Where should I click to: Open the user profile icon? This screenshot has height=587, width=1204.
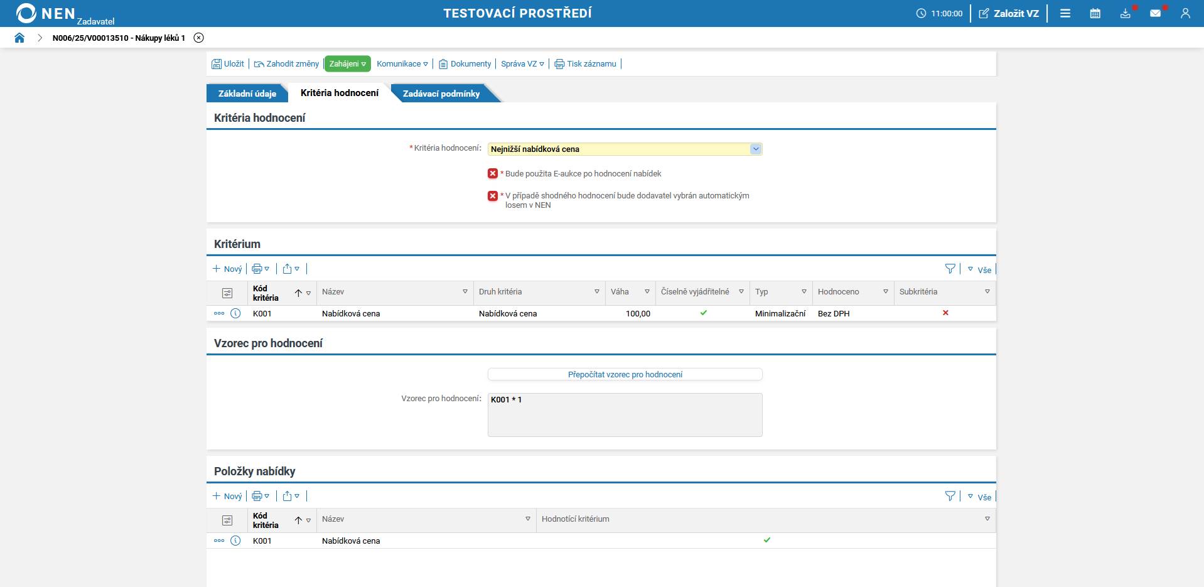pyautogui.click(x=1185, y=13)
